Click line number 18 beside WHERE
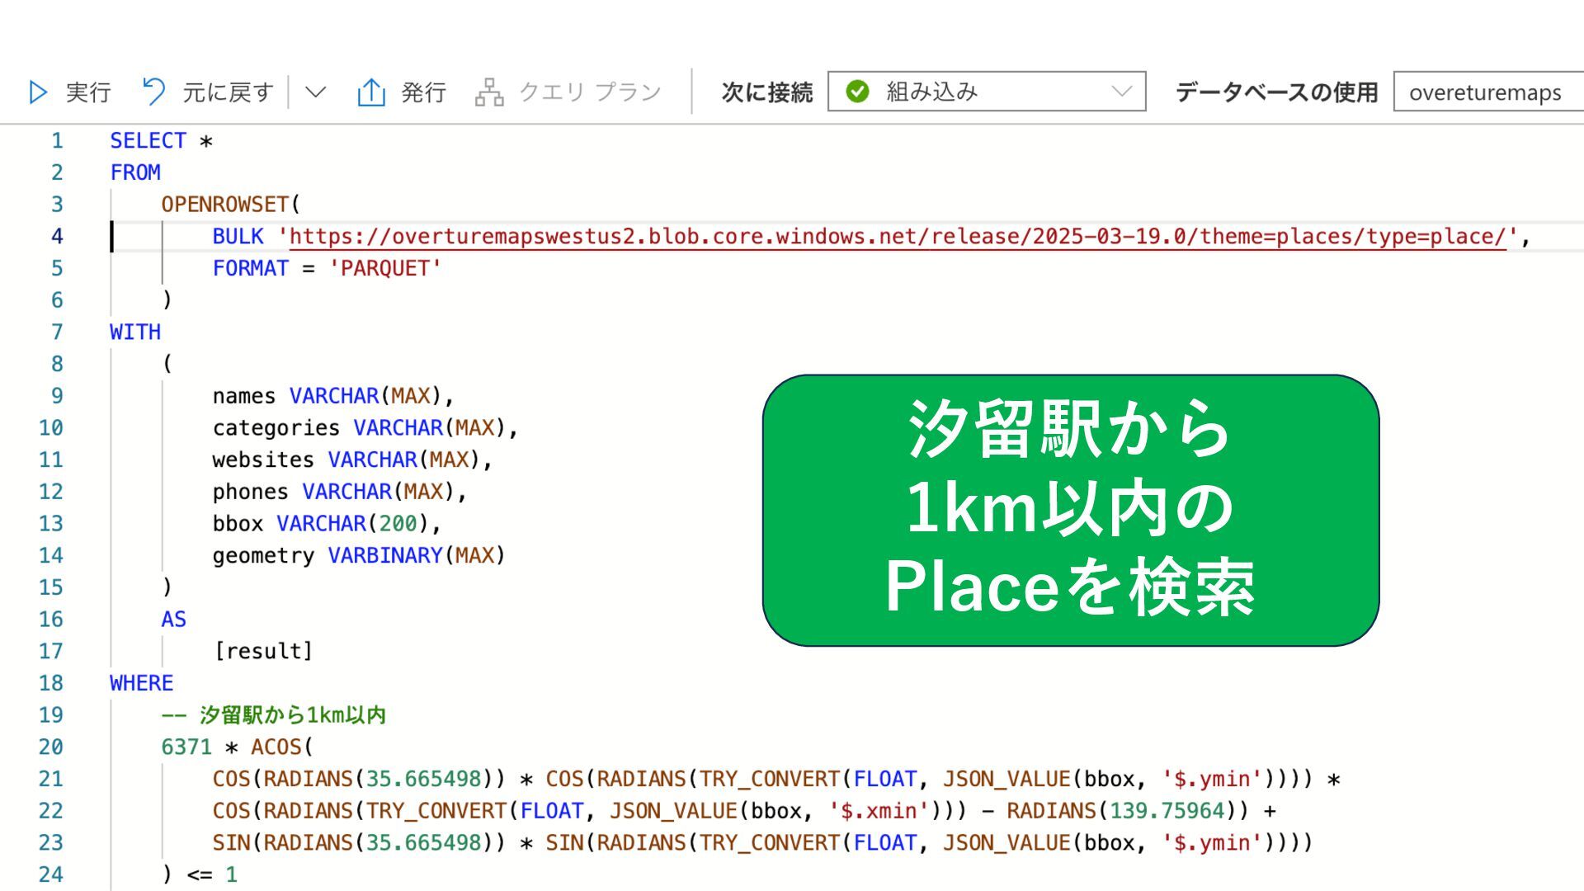1584x891 pixels. coord(51,683)
